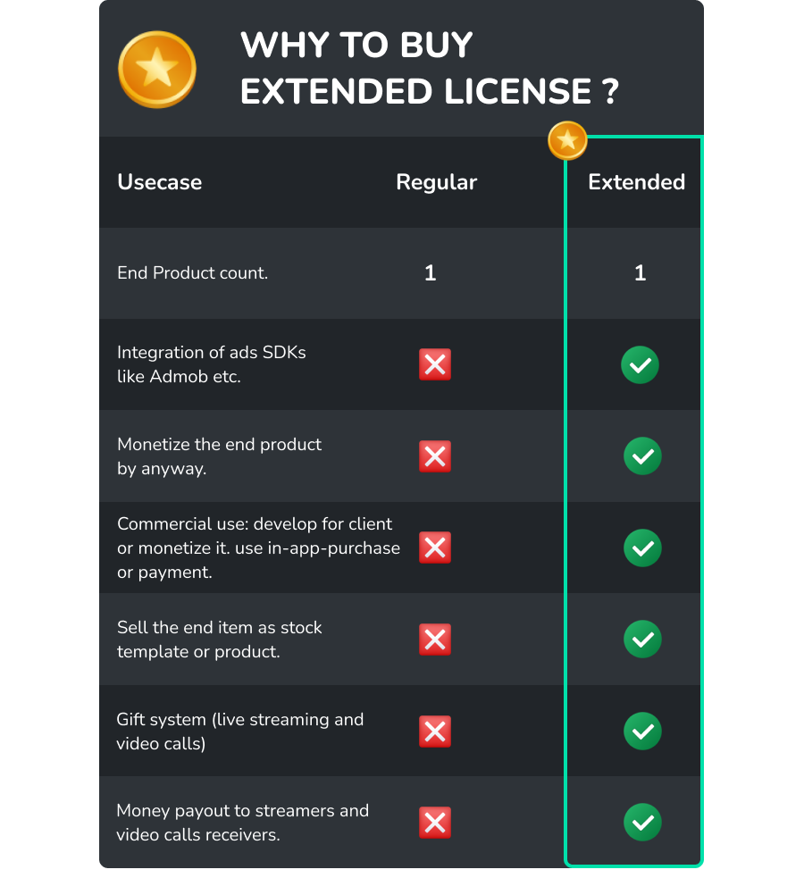Click Regular's End Product count value
Viewport: 804px width, 878px height.
(431, 273)
